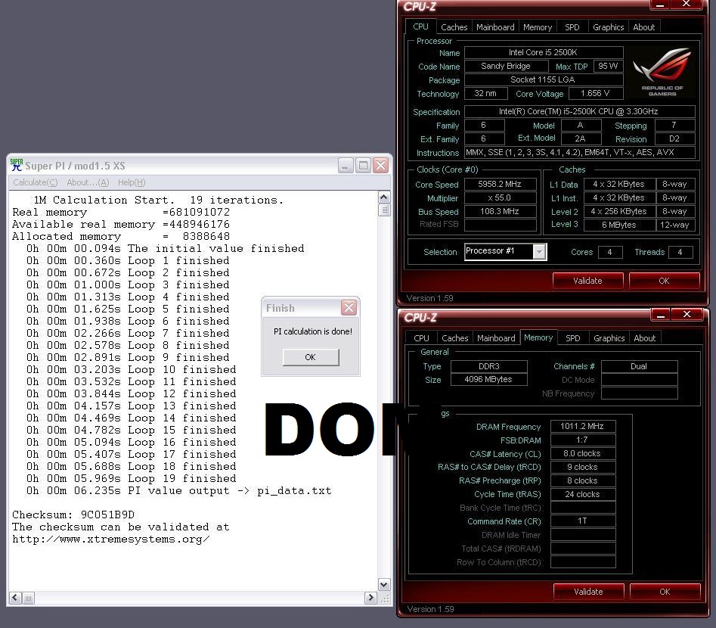Viewport: 716px width, 628px height.
Task: Open the About menu in Super PI
Action: pyautogui.click(x=87, y=182)
